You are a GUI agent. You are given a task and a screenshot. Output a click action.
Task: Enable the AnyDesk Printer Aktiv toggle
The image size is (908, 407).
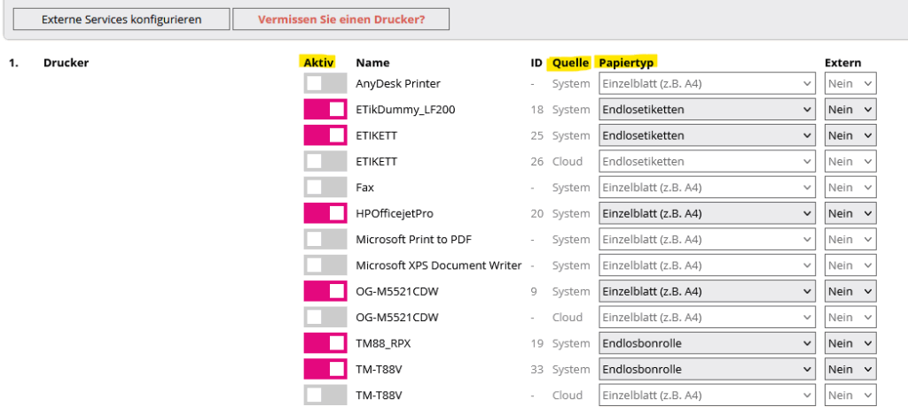point(325,84)
